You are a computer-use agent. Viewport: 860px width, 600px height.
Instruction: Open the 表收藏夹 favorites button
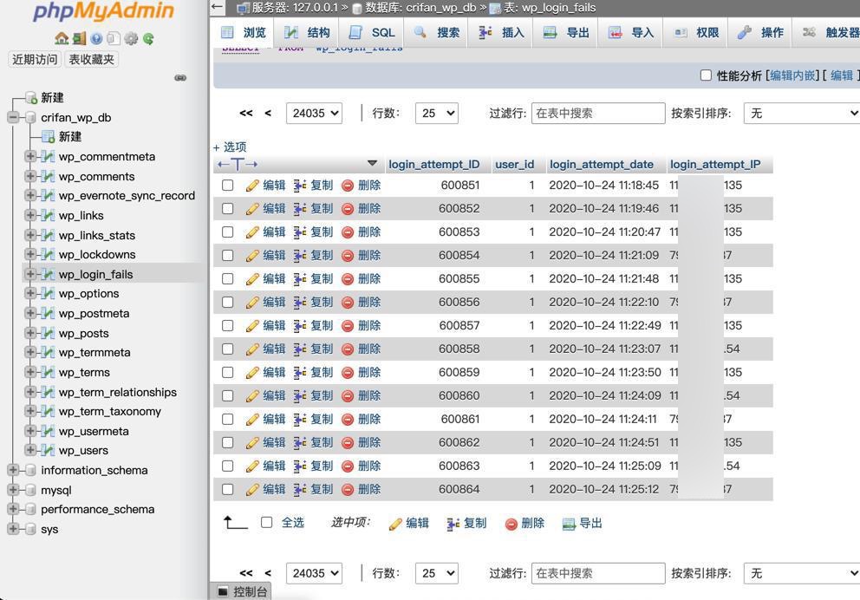coord(92,59)
